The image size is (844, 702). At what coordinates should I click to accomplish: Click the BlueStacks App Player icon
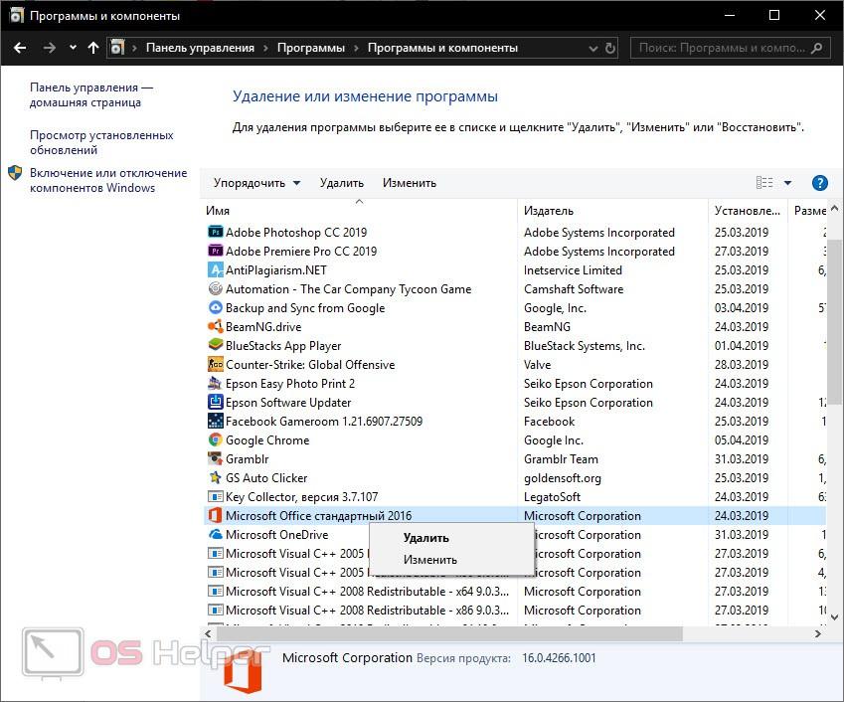pos(216,345)
